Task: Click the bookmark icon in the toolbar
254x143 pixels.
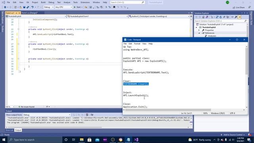Action: click(x=114, y=7)
